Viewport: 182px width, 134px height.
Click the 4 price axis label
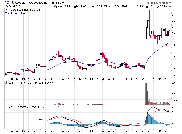pyautogui.click(x=175, y=75)
